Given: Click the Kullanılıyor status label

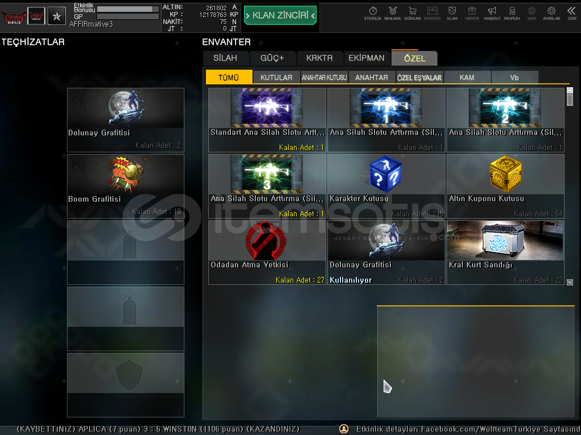Looking at the screenshot, I should coord(351,280).
